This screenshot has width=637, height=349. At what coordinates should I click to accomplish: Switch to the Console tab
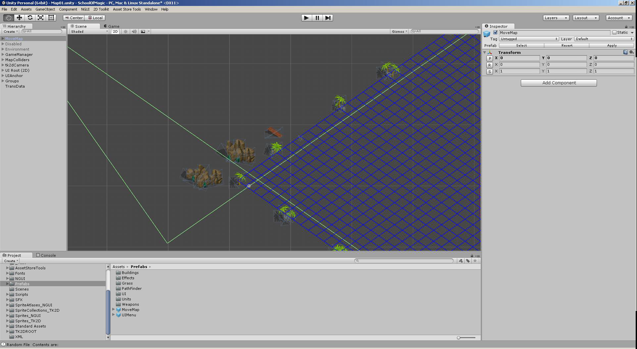pyautogui.click(x=46, y=255)
